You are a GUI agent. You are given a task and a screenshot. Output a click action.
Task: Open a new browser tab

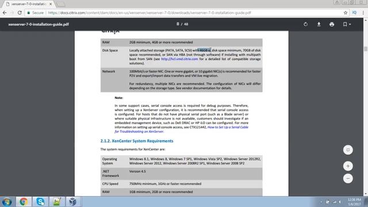point(60,4)
